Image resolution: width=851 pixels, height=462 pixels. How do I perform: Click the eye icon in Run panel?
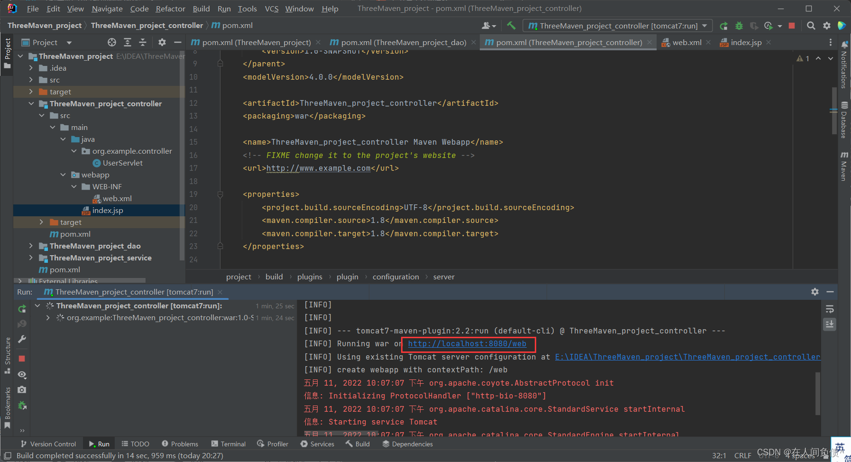[x=22, y=375]
